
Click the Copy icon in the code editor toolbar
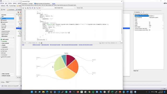26,8
